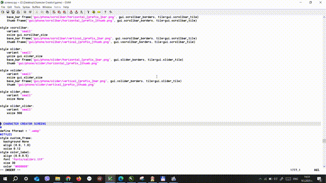Click the '1777,1' cursor position indicator

(x=295, y=170)
